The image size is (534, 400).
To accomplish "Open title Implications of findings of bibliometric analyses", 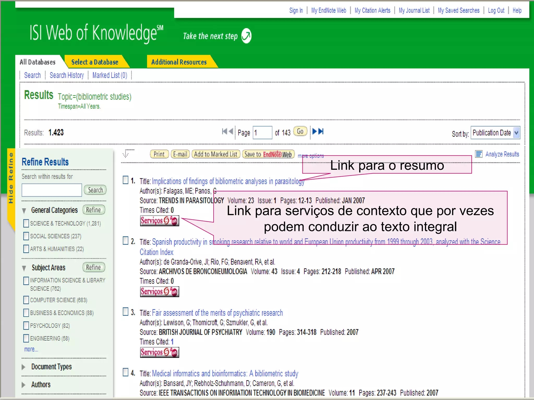I will point(228,181).
